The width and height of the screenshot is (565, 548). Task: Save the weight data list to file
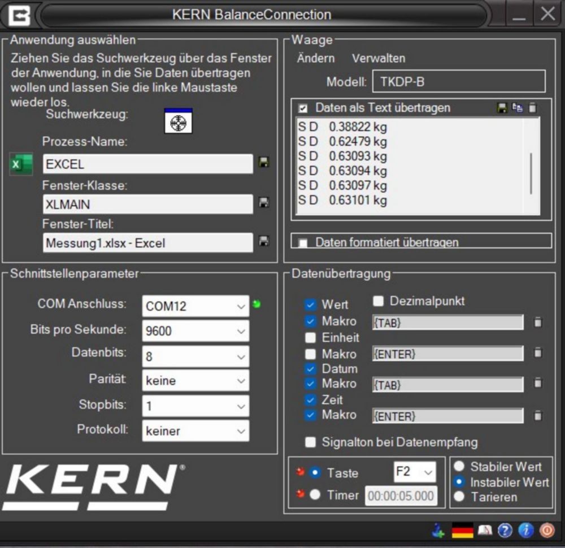(x=502, y=107)
